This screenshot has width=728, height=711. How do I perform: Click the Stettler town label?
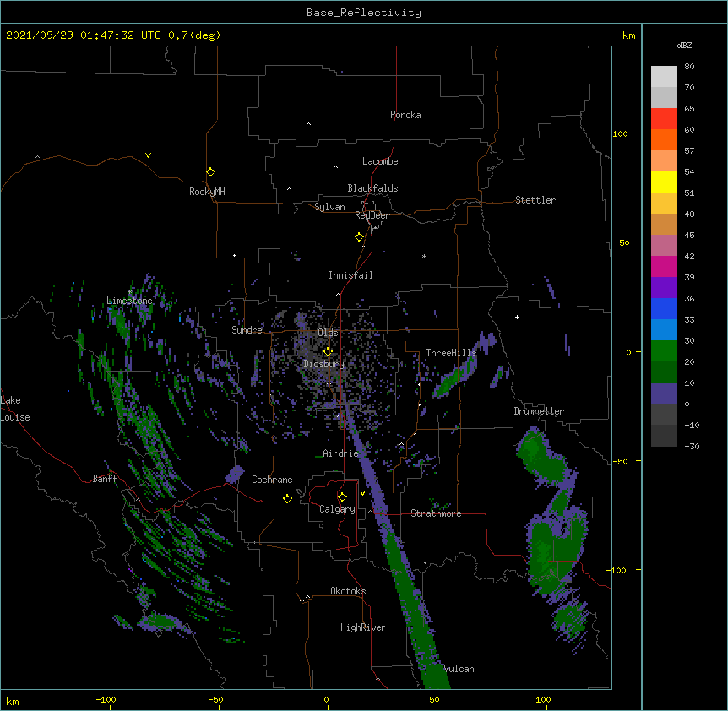pyautogui.click(x=535, y=200)
